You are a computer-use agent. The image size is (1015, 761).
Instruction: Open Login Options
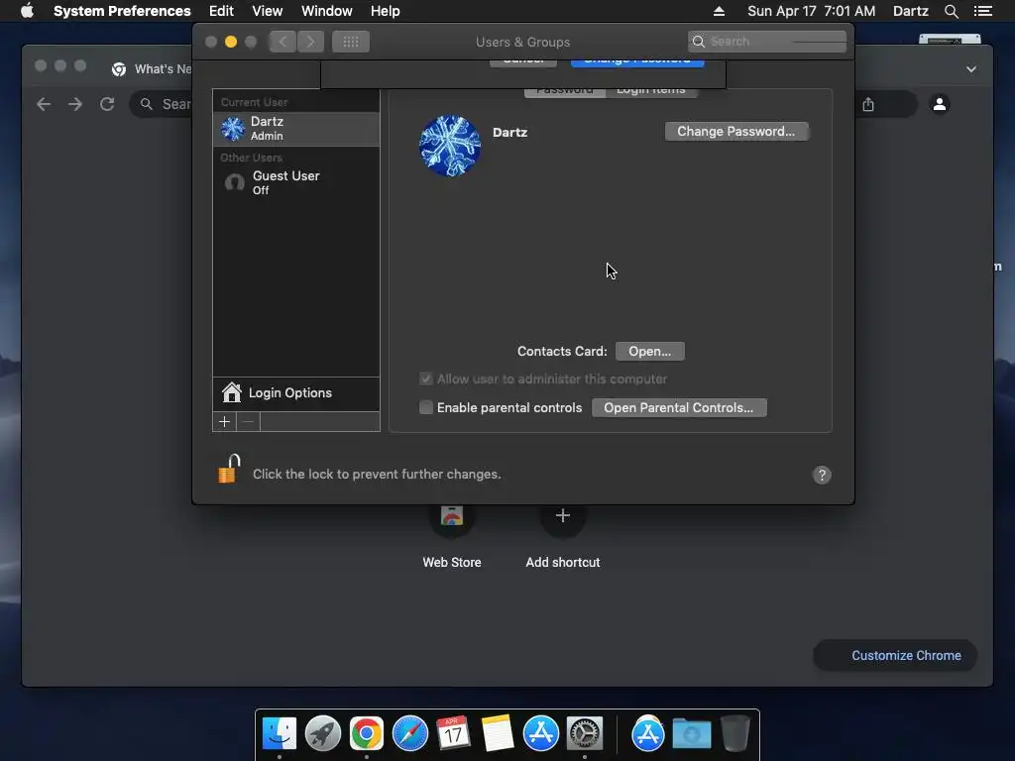click(296, 392)
